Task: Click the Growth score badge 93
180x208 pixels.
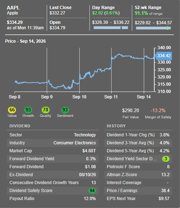Action: point(28,110)
